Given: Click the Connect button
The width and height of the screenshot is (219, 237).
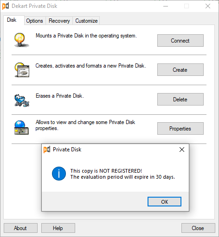Looking at the screenshot, I should (180, 41).
